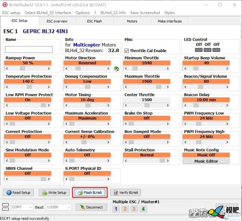The image size is (242, 221).
Task: Open the Options menu
Action: click(83, 13)
